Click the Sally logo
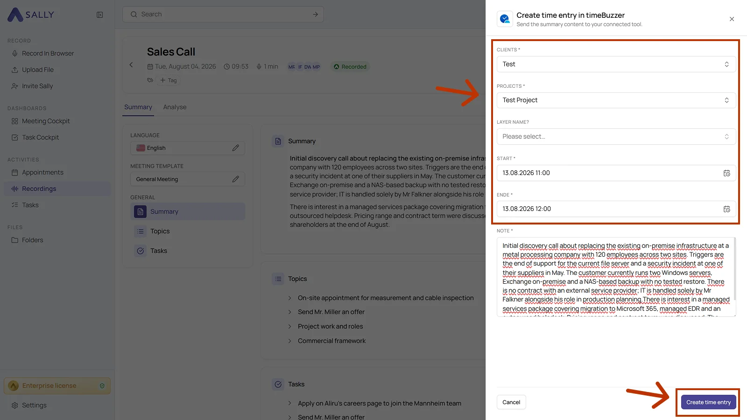This screenshot has height=420, width=747. [x=31, y=14]
